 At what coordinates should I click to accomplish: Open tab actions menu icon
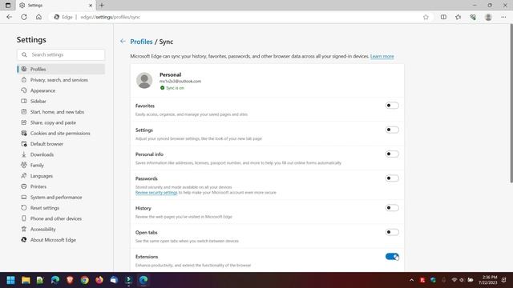[8, 6]
